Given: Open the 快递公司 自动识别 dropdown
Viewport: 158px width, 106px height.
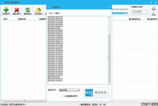Looking at the screenshot, I should point(69,90).
